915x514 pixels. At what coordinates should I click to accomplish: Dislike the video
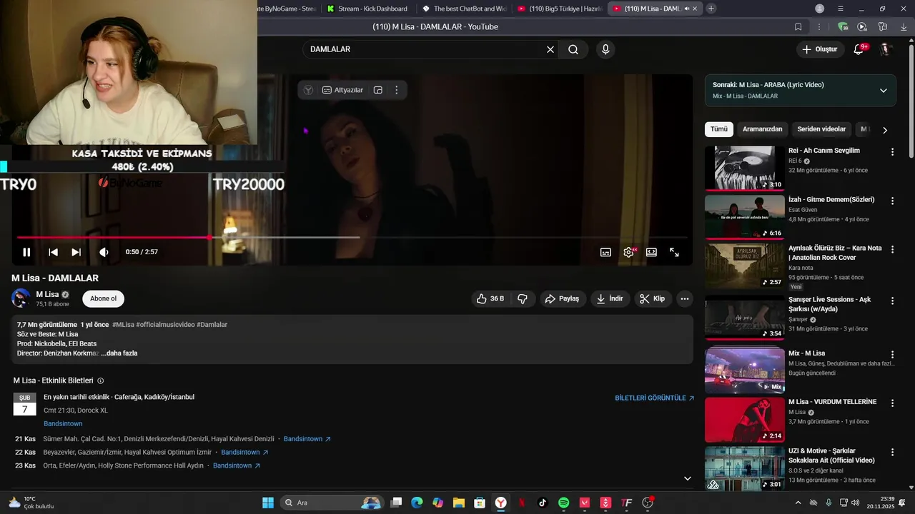point(523,298)
